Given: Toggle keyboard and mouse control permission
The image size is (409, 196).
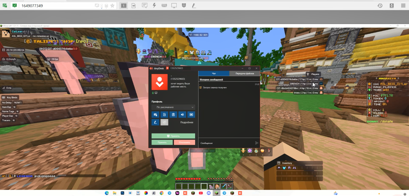Looking at the screenshot, I should (155, 115).
